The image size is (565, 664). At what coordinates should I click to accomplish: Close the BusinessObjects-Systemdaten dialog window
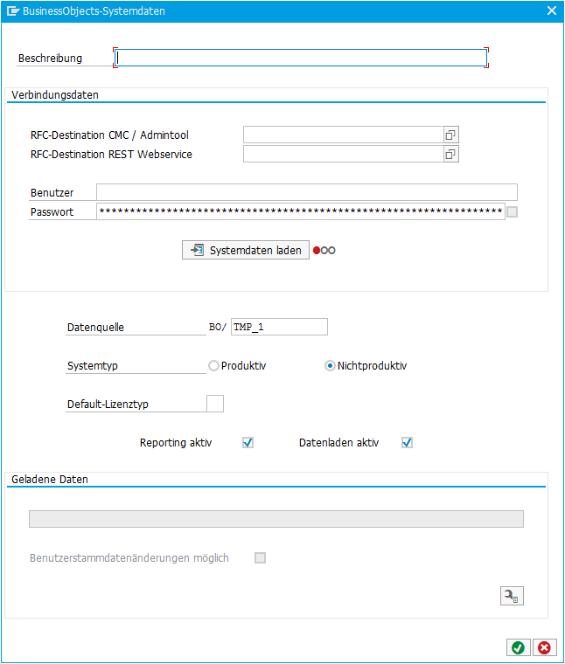[551, 10]
